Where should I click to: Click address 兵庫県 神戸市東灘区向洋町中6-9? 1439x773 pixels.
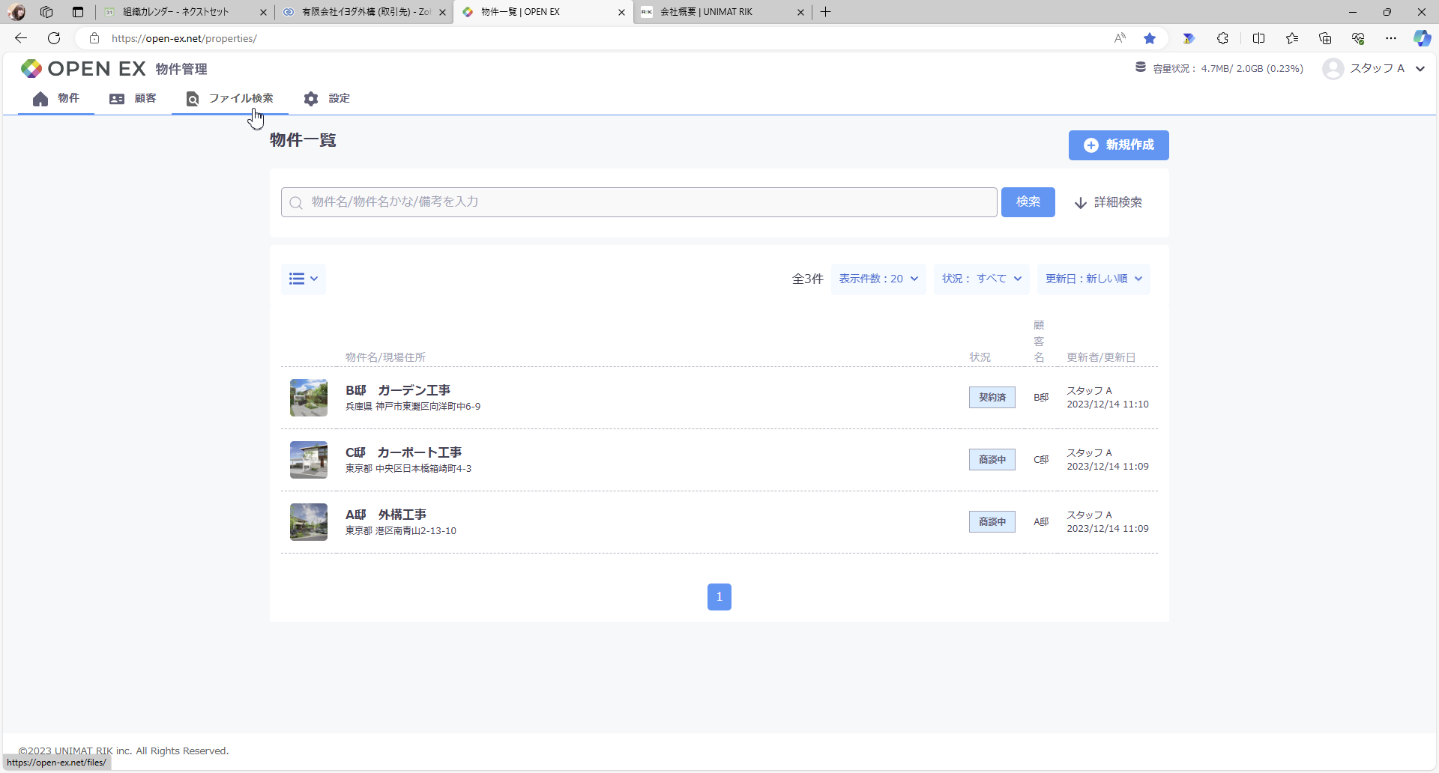point(413,407)
